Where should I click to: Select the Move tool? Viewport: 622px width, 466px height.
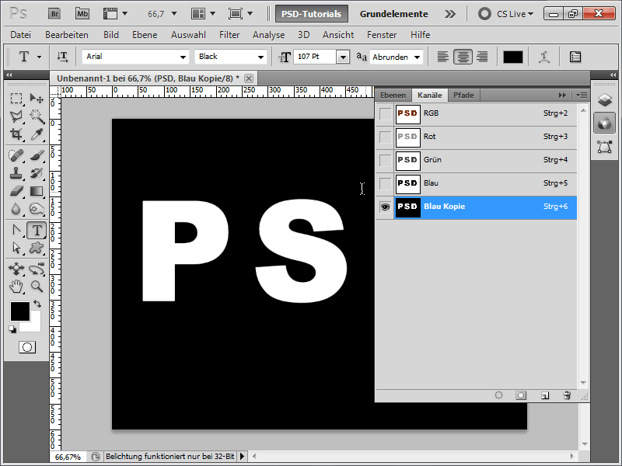point(37,99)
